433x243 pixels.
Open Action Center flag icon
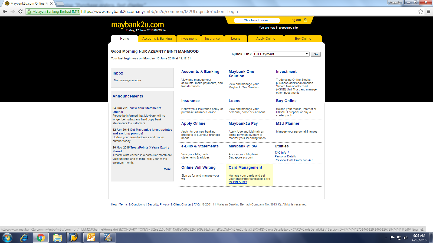392,238
